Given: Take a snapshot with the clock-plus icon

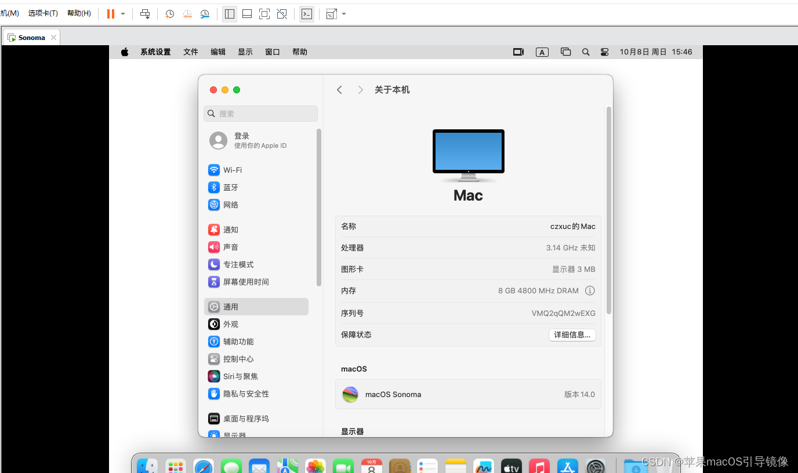Looking at the screenshot, I should (x=169, y=14).
